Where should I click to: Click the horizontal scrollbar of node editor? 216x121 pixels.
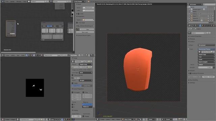(18, 52)
